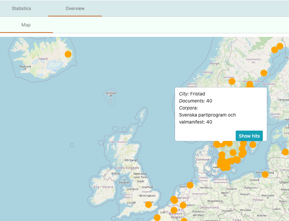
Task: Select the marker near Groningen
Action: coord(190,185)
